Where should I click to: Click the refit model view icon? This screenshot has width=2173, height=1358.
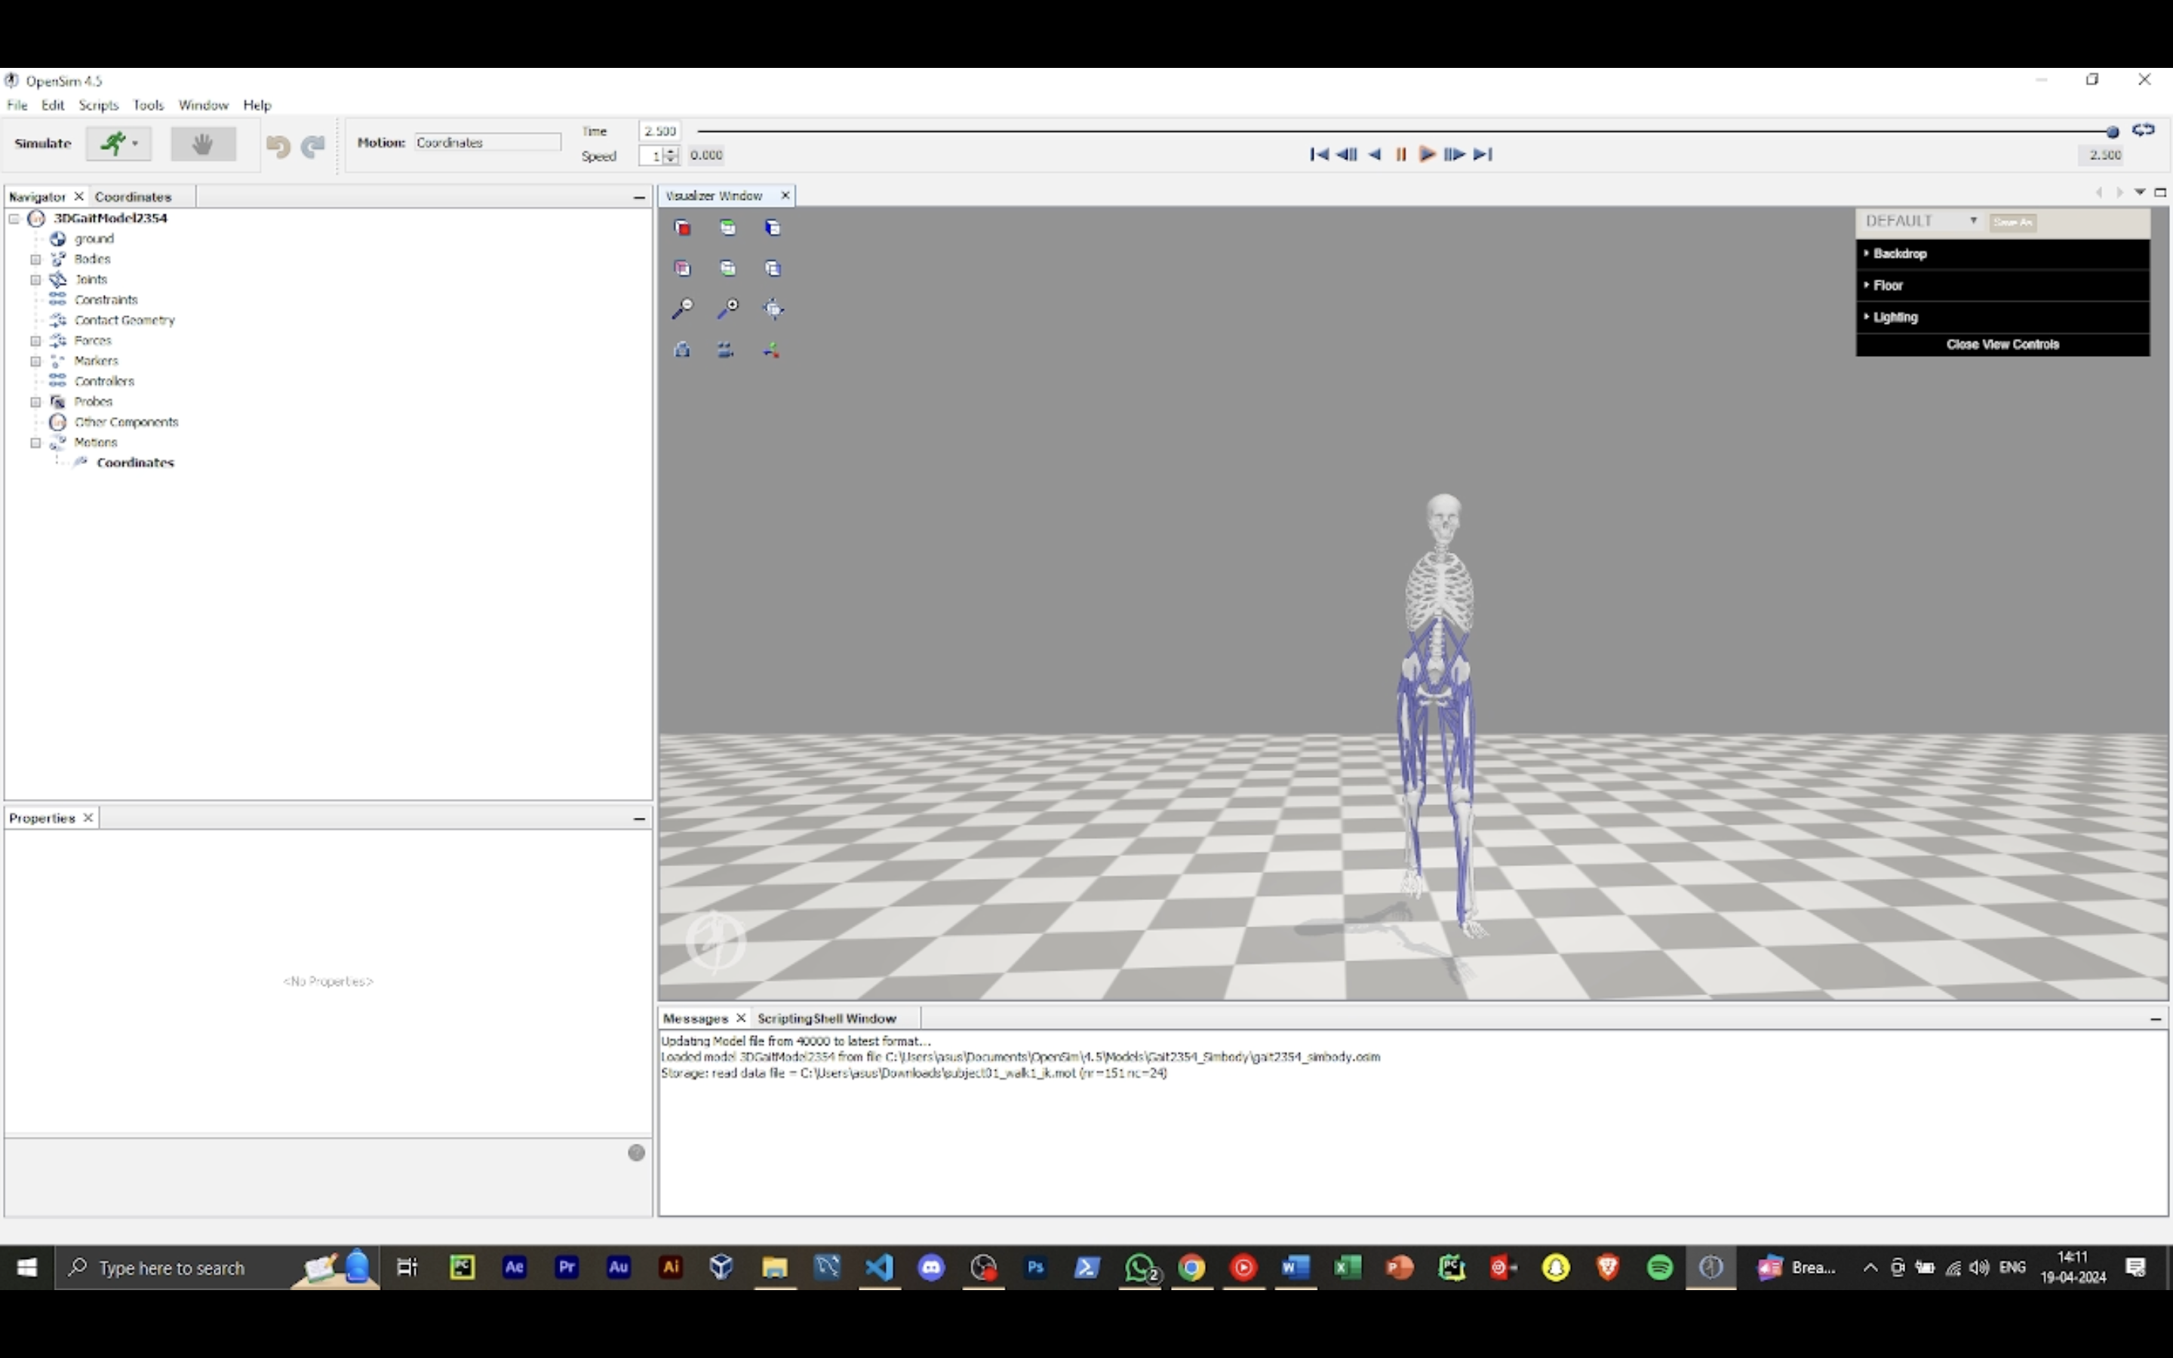click(773, 309)
